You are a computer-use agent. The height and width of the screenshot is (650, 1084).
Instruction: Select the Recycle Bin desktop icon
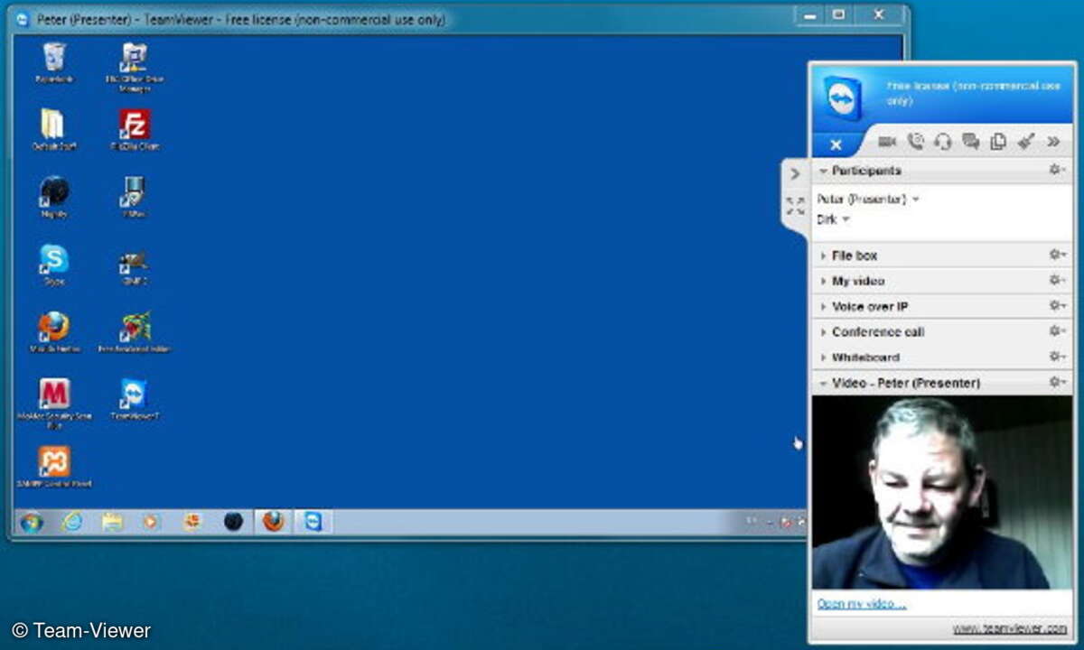tap(54, 63)
